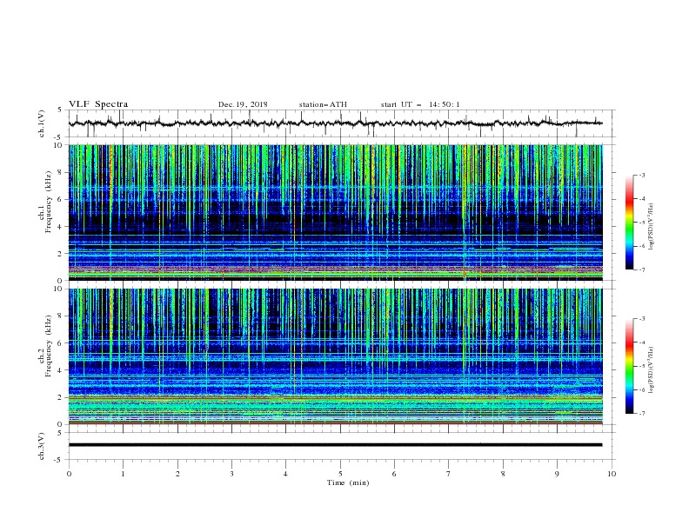This screenshot has width=689, height=532.
Task: Click the "4" kHz tick of ch.1 spectrogram
Action: click(x=61, y=227)
